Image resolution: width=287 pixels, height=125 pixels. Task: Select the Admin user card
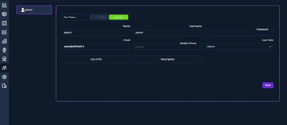pos(34,10)
